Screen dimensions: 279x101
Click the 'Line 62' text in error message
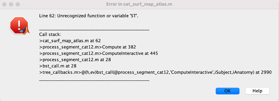tap(46, 16)
